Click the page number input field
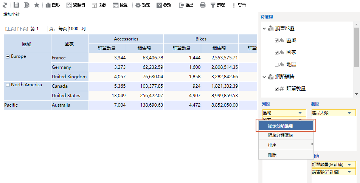This screenshot has height=183, width=360. [42, 29]
